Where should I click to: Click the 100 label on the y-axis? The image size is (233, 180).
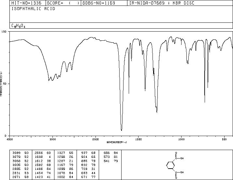[4, 32]
